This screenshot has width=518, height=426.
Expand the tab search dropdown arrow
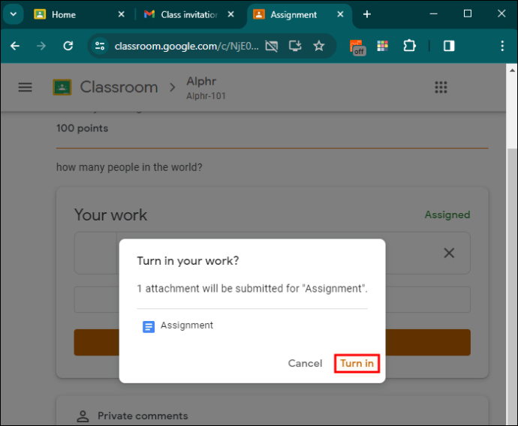coord(14,14)
